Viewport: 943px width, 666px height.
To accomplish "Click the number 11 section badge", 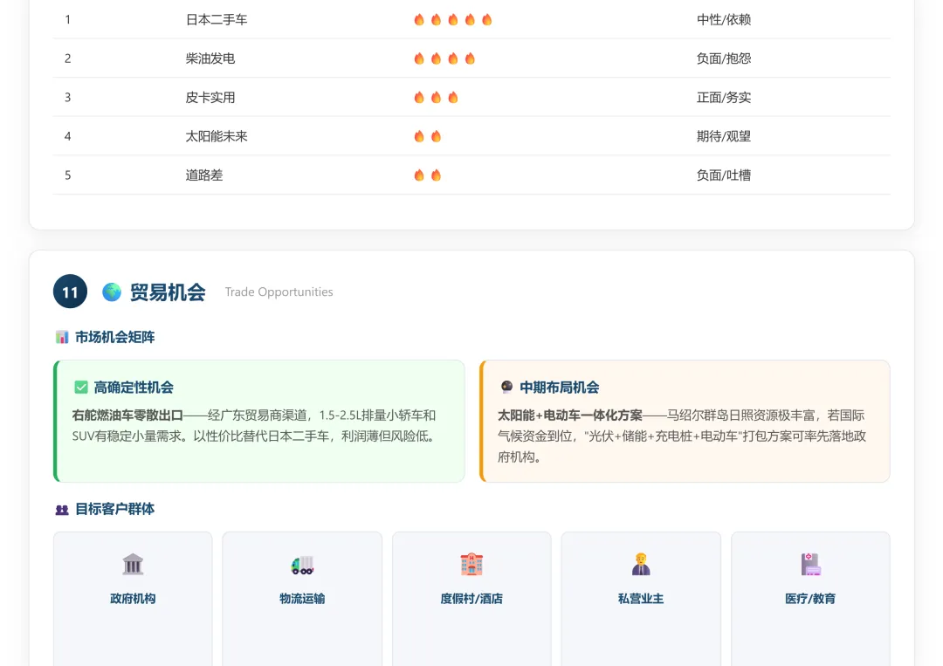I will [71, 292].
